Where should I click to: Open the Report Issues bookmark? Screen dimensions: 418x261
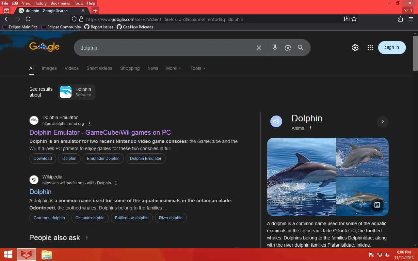[x=99, y=27]
